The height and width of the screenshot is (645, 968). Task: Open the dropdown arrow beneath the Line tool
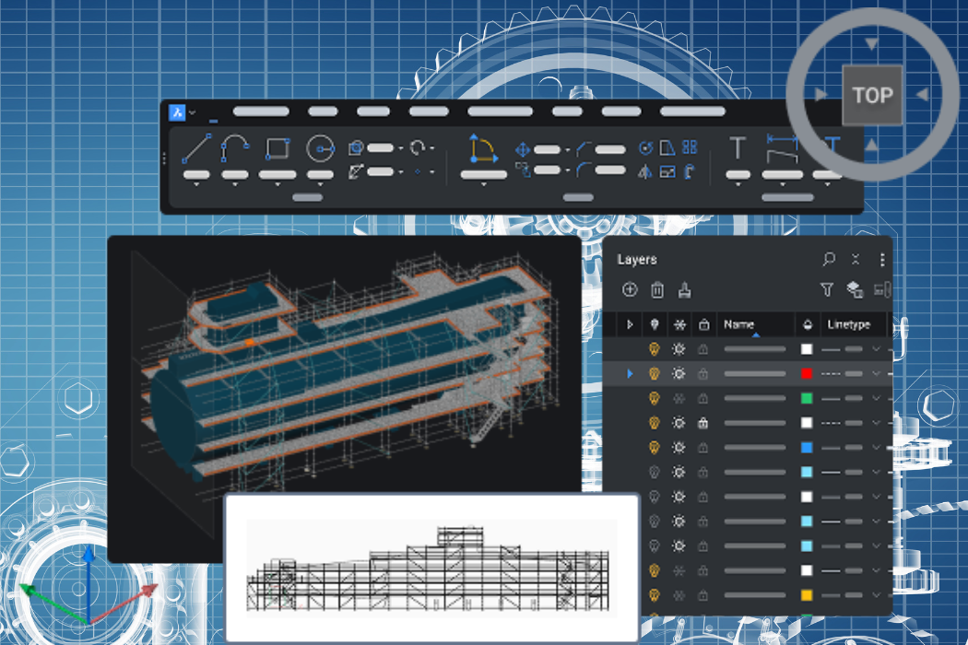pos(196,184)
